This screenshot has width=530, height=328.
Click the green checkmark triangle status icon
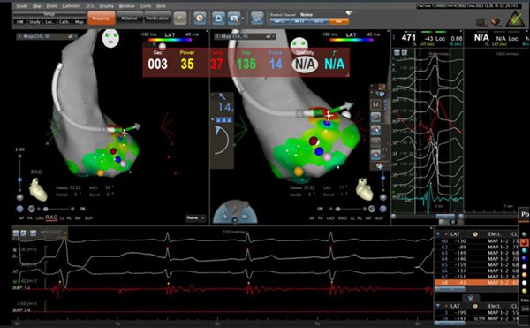click(516, 19)
